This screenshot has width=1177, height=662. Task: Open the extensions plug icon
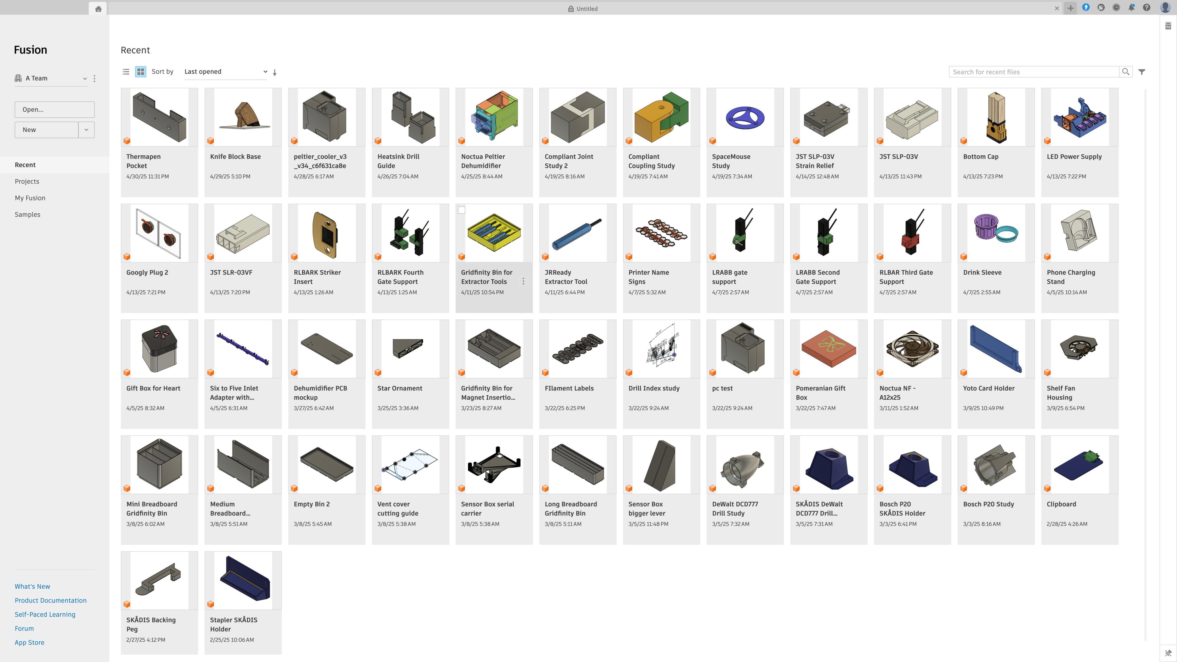tap(1101, 7)
